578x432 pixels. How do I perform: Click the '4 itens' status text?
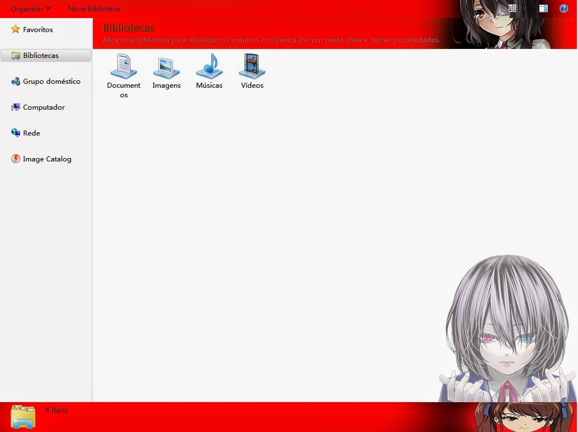pyautogui.click(x=56, y=410)
